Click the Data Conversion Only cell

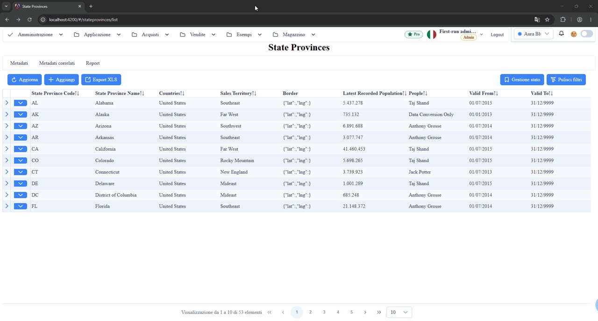click(431, 114)
